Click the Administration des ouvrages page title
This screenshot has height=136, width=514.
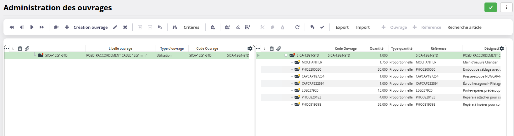(x=58, y=8)
